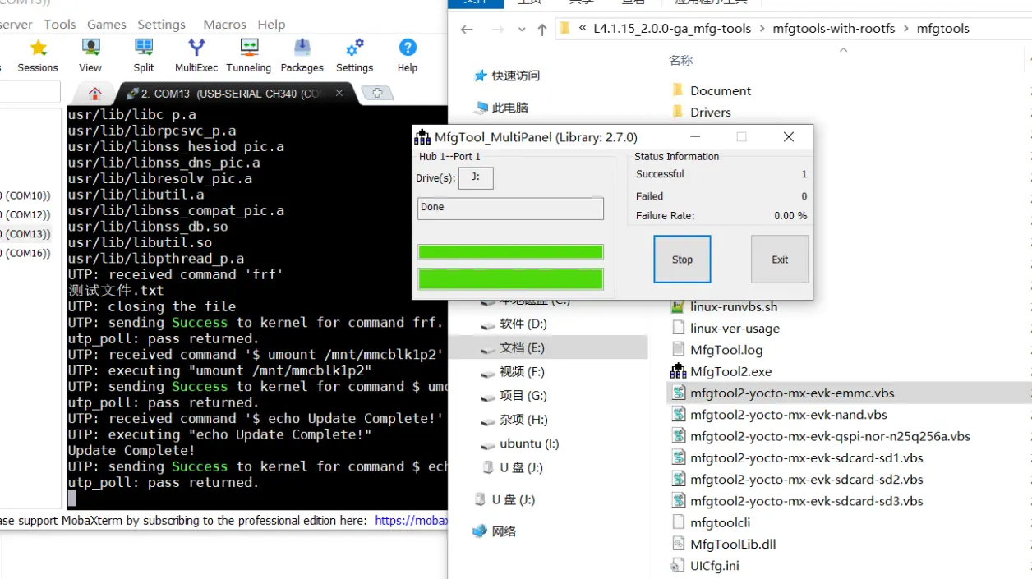Select the (COM10) session entry
The width and height of the screenshot is (1032, 579).
pyautogui.click(x=26, y=195)
